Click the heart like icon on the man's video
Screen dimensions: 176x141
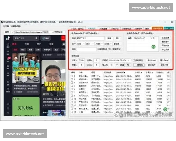click(x=44, y=94)
